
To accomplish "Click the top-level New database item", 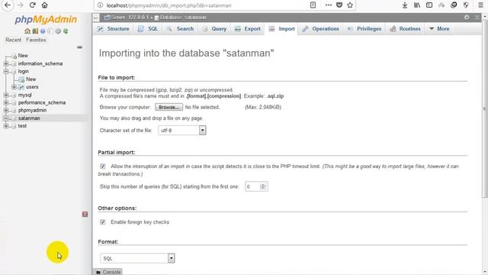I will click(23, 56).
